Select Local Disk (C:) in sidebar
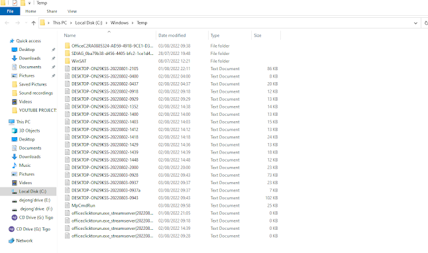Screen dimensions: 428x253 tap(32, 191)
